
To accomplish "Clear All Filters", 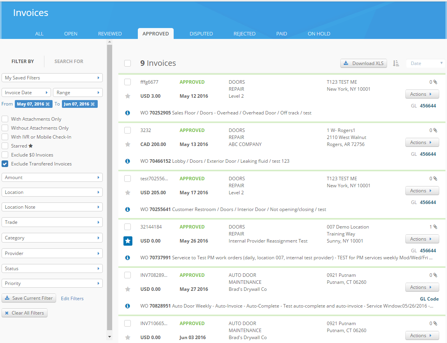I will coord(25,313).
